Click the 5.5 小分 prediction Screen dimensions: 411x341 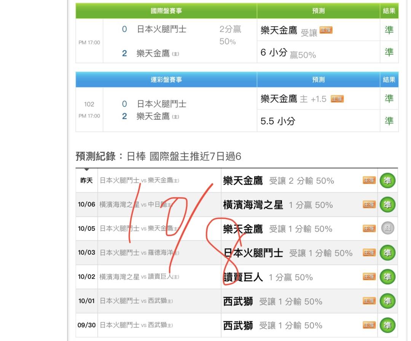(278, 121)
